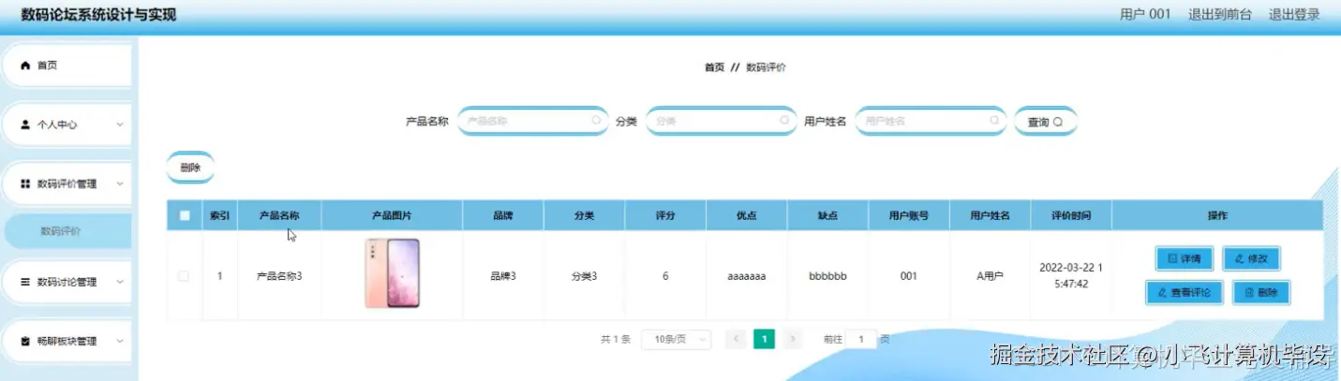Click the list icon beside 数码讨论管理
Screen dimensions: 1341x381
pos(26,282)
